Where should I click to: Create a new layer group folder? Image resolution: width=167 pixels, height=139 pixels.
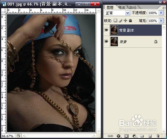tap(142, 136)
